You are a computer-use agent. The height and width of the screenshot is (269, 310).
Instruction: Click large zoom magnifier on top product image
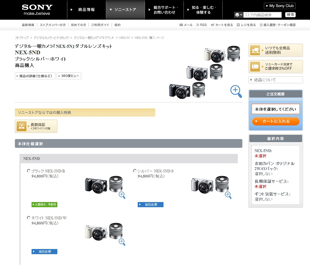click(x=236, y=91)
